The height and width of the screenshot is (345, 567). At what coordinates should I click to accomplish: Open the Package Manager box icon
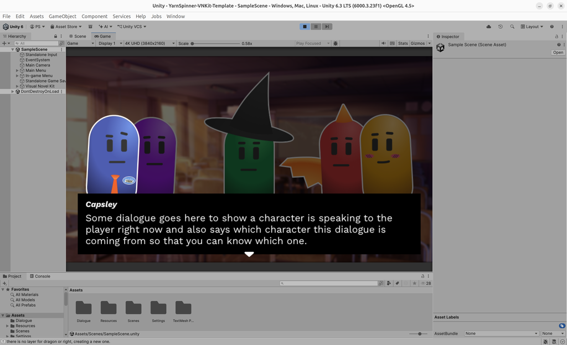90,27
